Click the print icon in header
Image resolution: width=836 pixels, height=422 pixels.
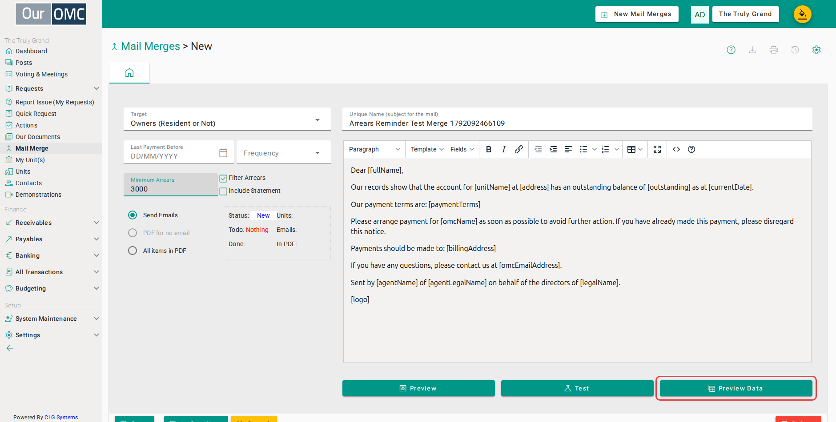click(x=774, y=50)
